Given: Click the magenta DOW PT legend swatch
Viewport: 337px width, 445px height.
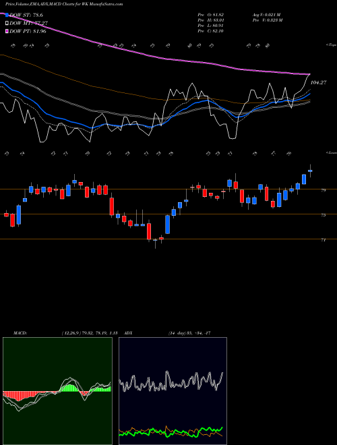Looking at the screenshot, I should point(7,31).
